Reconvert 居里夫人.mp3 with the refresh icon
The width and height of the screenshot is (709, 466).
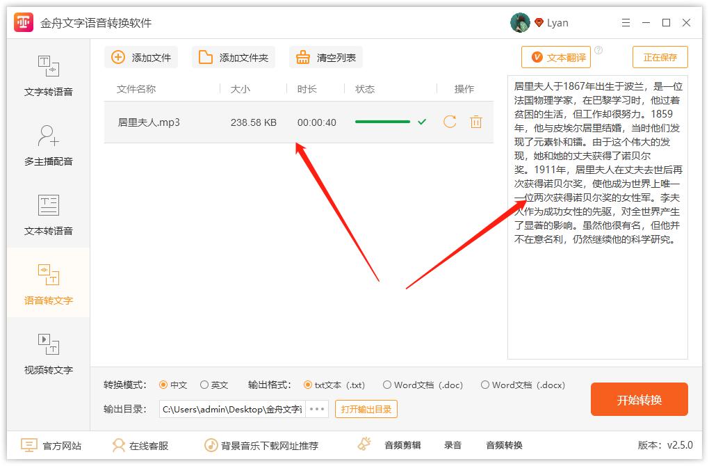tap(448, 122)
